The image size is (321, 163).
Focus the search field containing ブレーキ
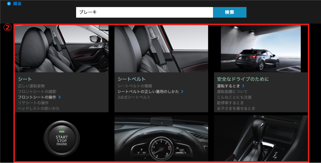point(144,12)
